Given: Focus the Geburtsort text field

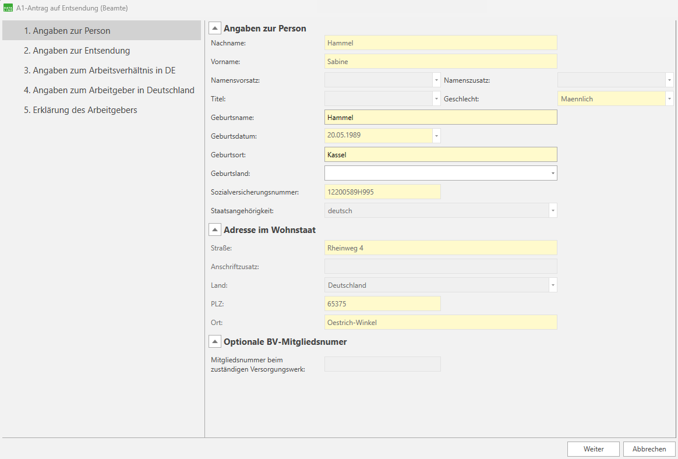Looking at the screenshot, I should pyautogui.click(x=440, y=154).
